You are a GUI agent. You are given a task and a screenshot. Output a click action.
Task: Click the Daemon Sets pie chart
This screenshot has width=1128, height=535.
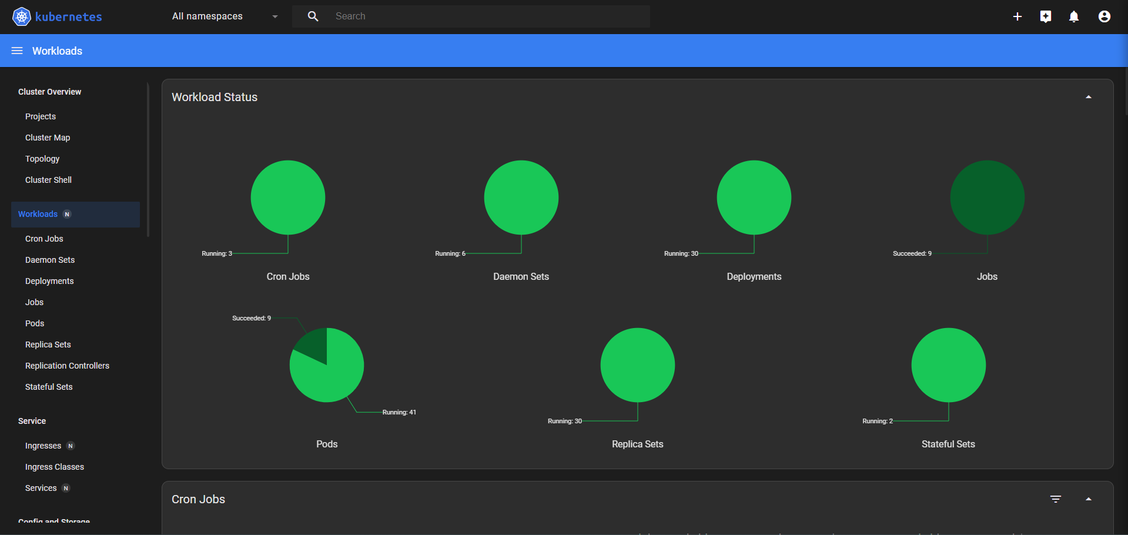[521, 198]
